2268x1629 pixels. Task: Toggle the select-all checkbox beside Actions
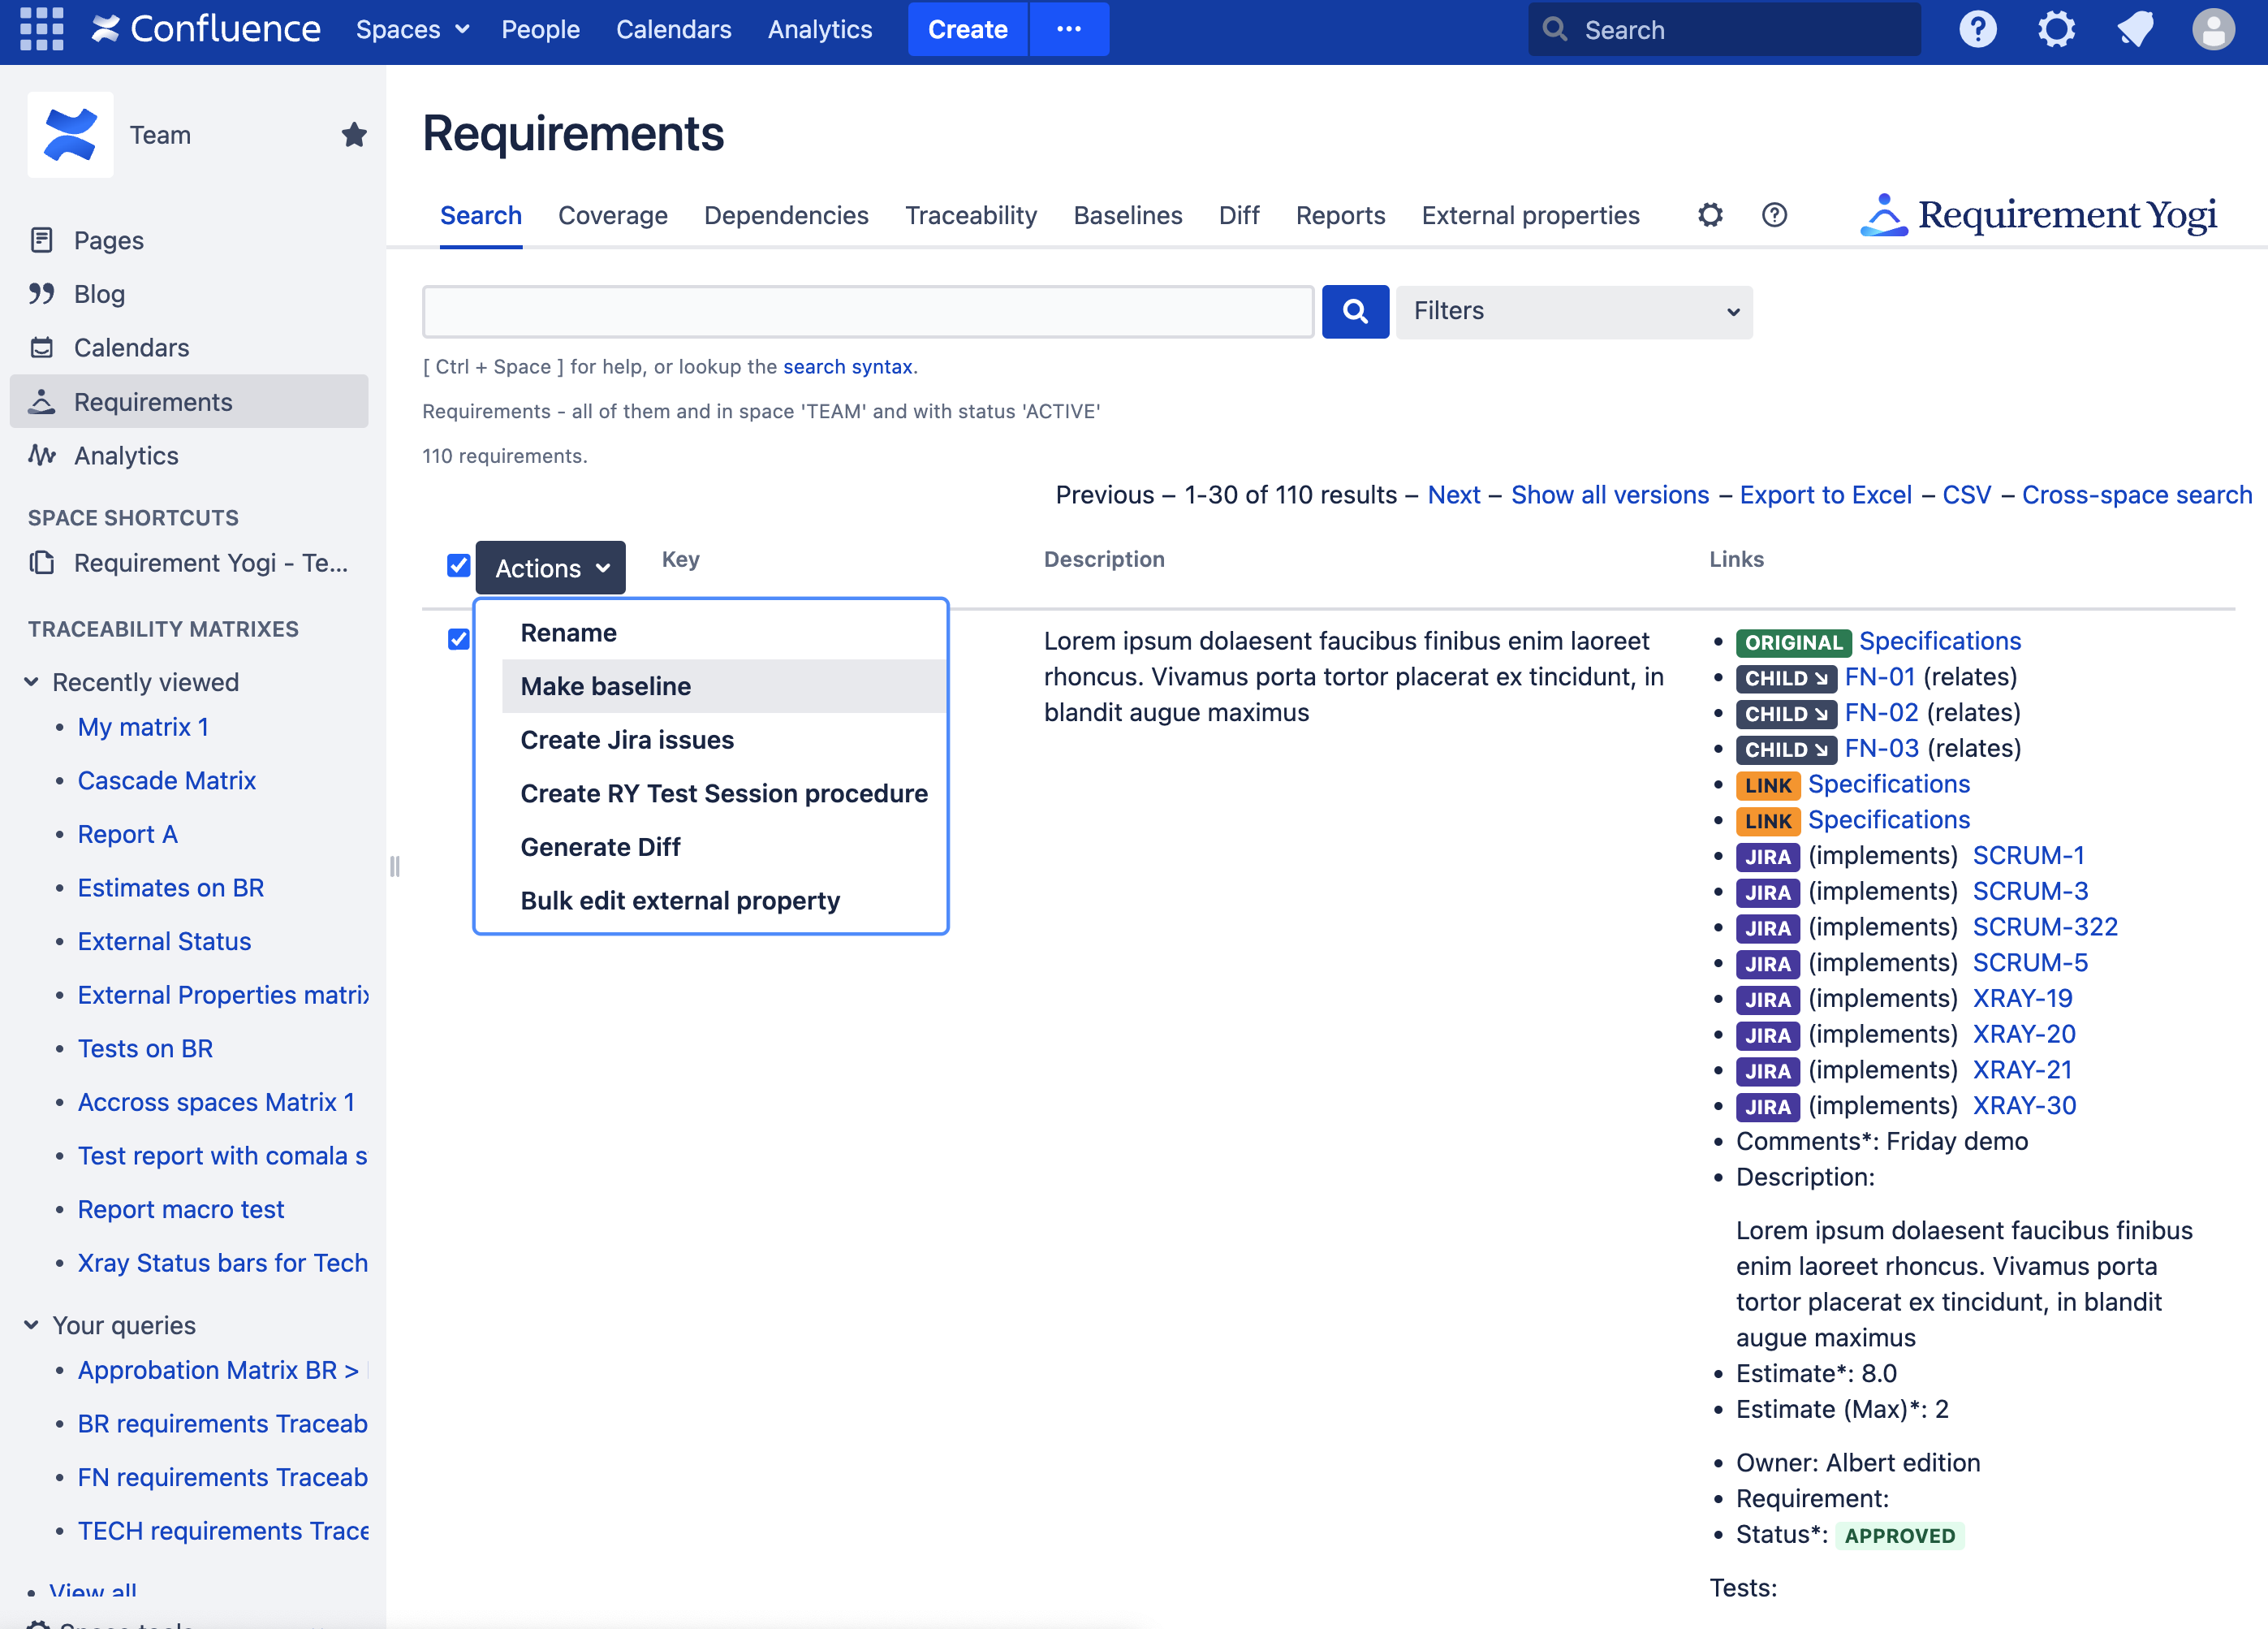[x=459, y=566]
